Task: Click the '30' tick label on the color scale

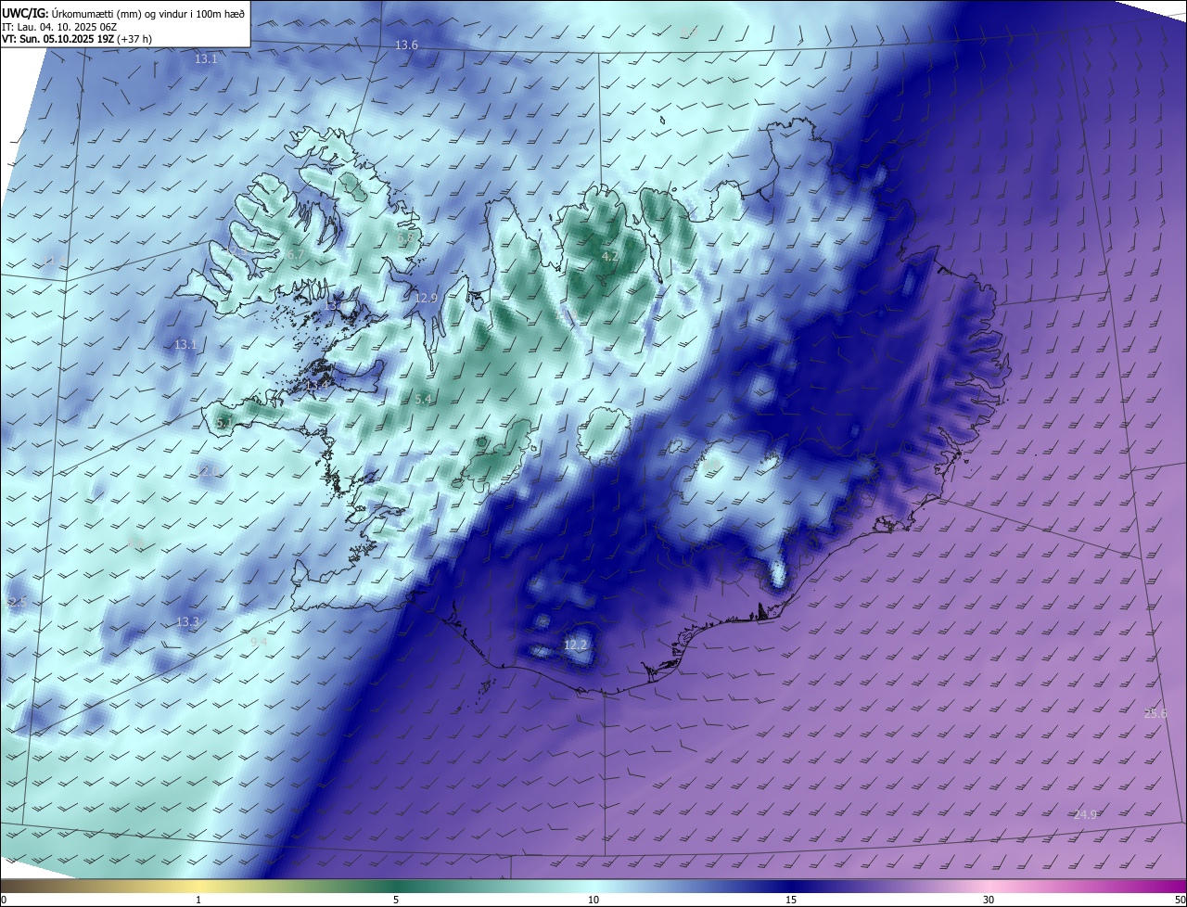Action: pyautogui.click(x=989, y=900)
